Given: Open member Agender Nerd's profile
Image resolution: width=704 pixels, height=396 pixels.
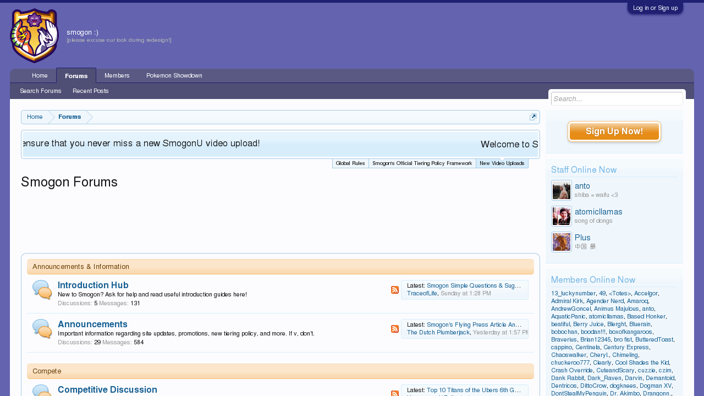Looking at the screenshot, I should 606,301.
